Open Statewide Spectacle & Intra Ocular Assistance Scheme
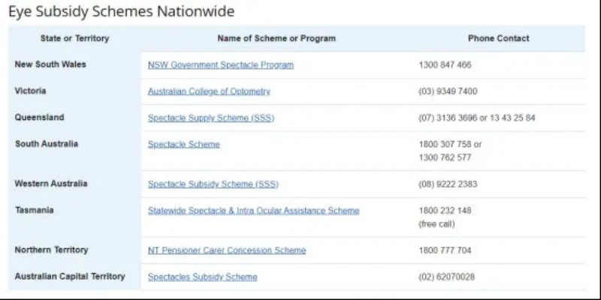This screenshot has height=300, width=601. (253, 211)
